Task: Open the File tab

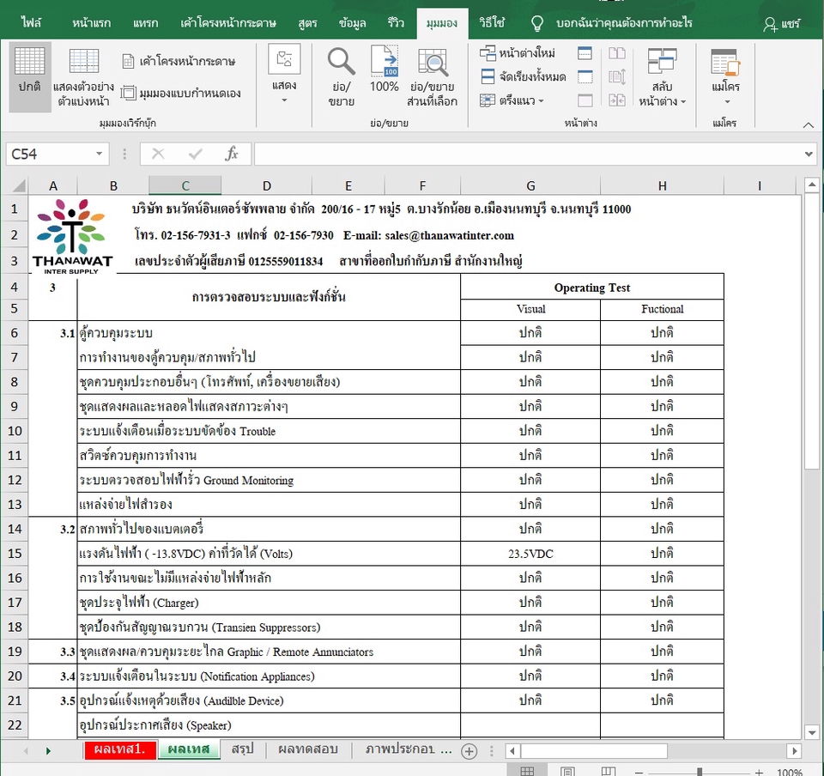Action: 31,23
